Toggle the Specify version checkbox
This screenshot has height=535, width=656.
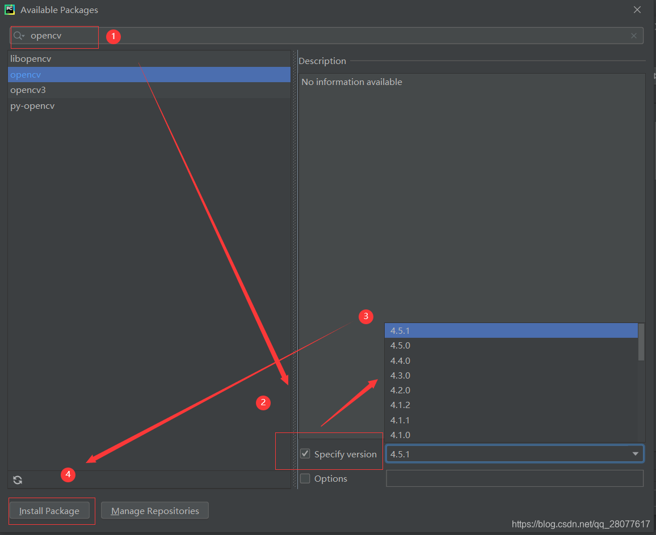[305, 453]
